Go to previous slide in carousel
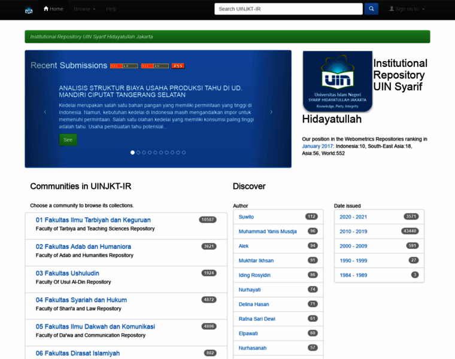This screenshot has width=455, height=359. click(x=45, y=112)
